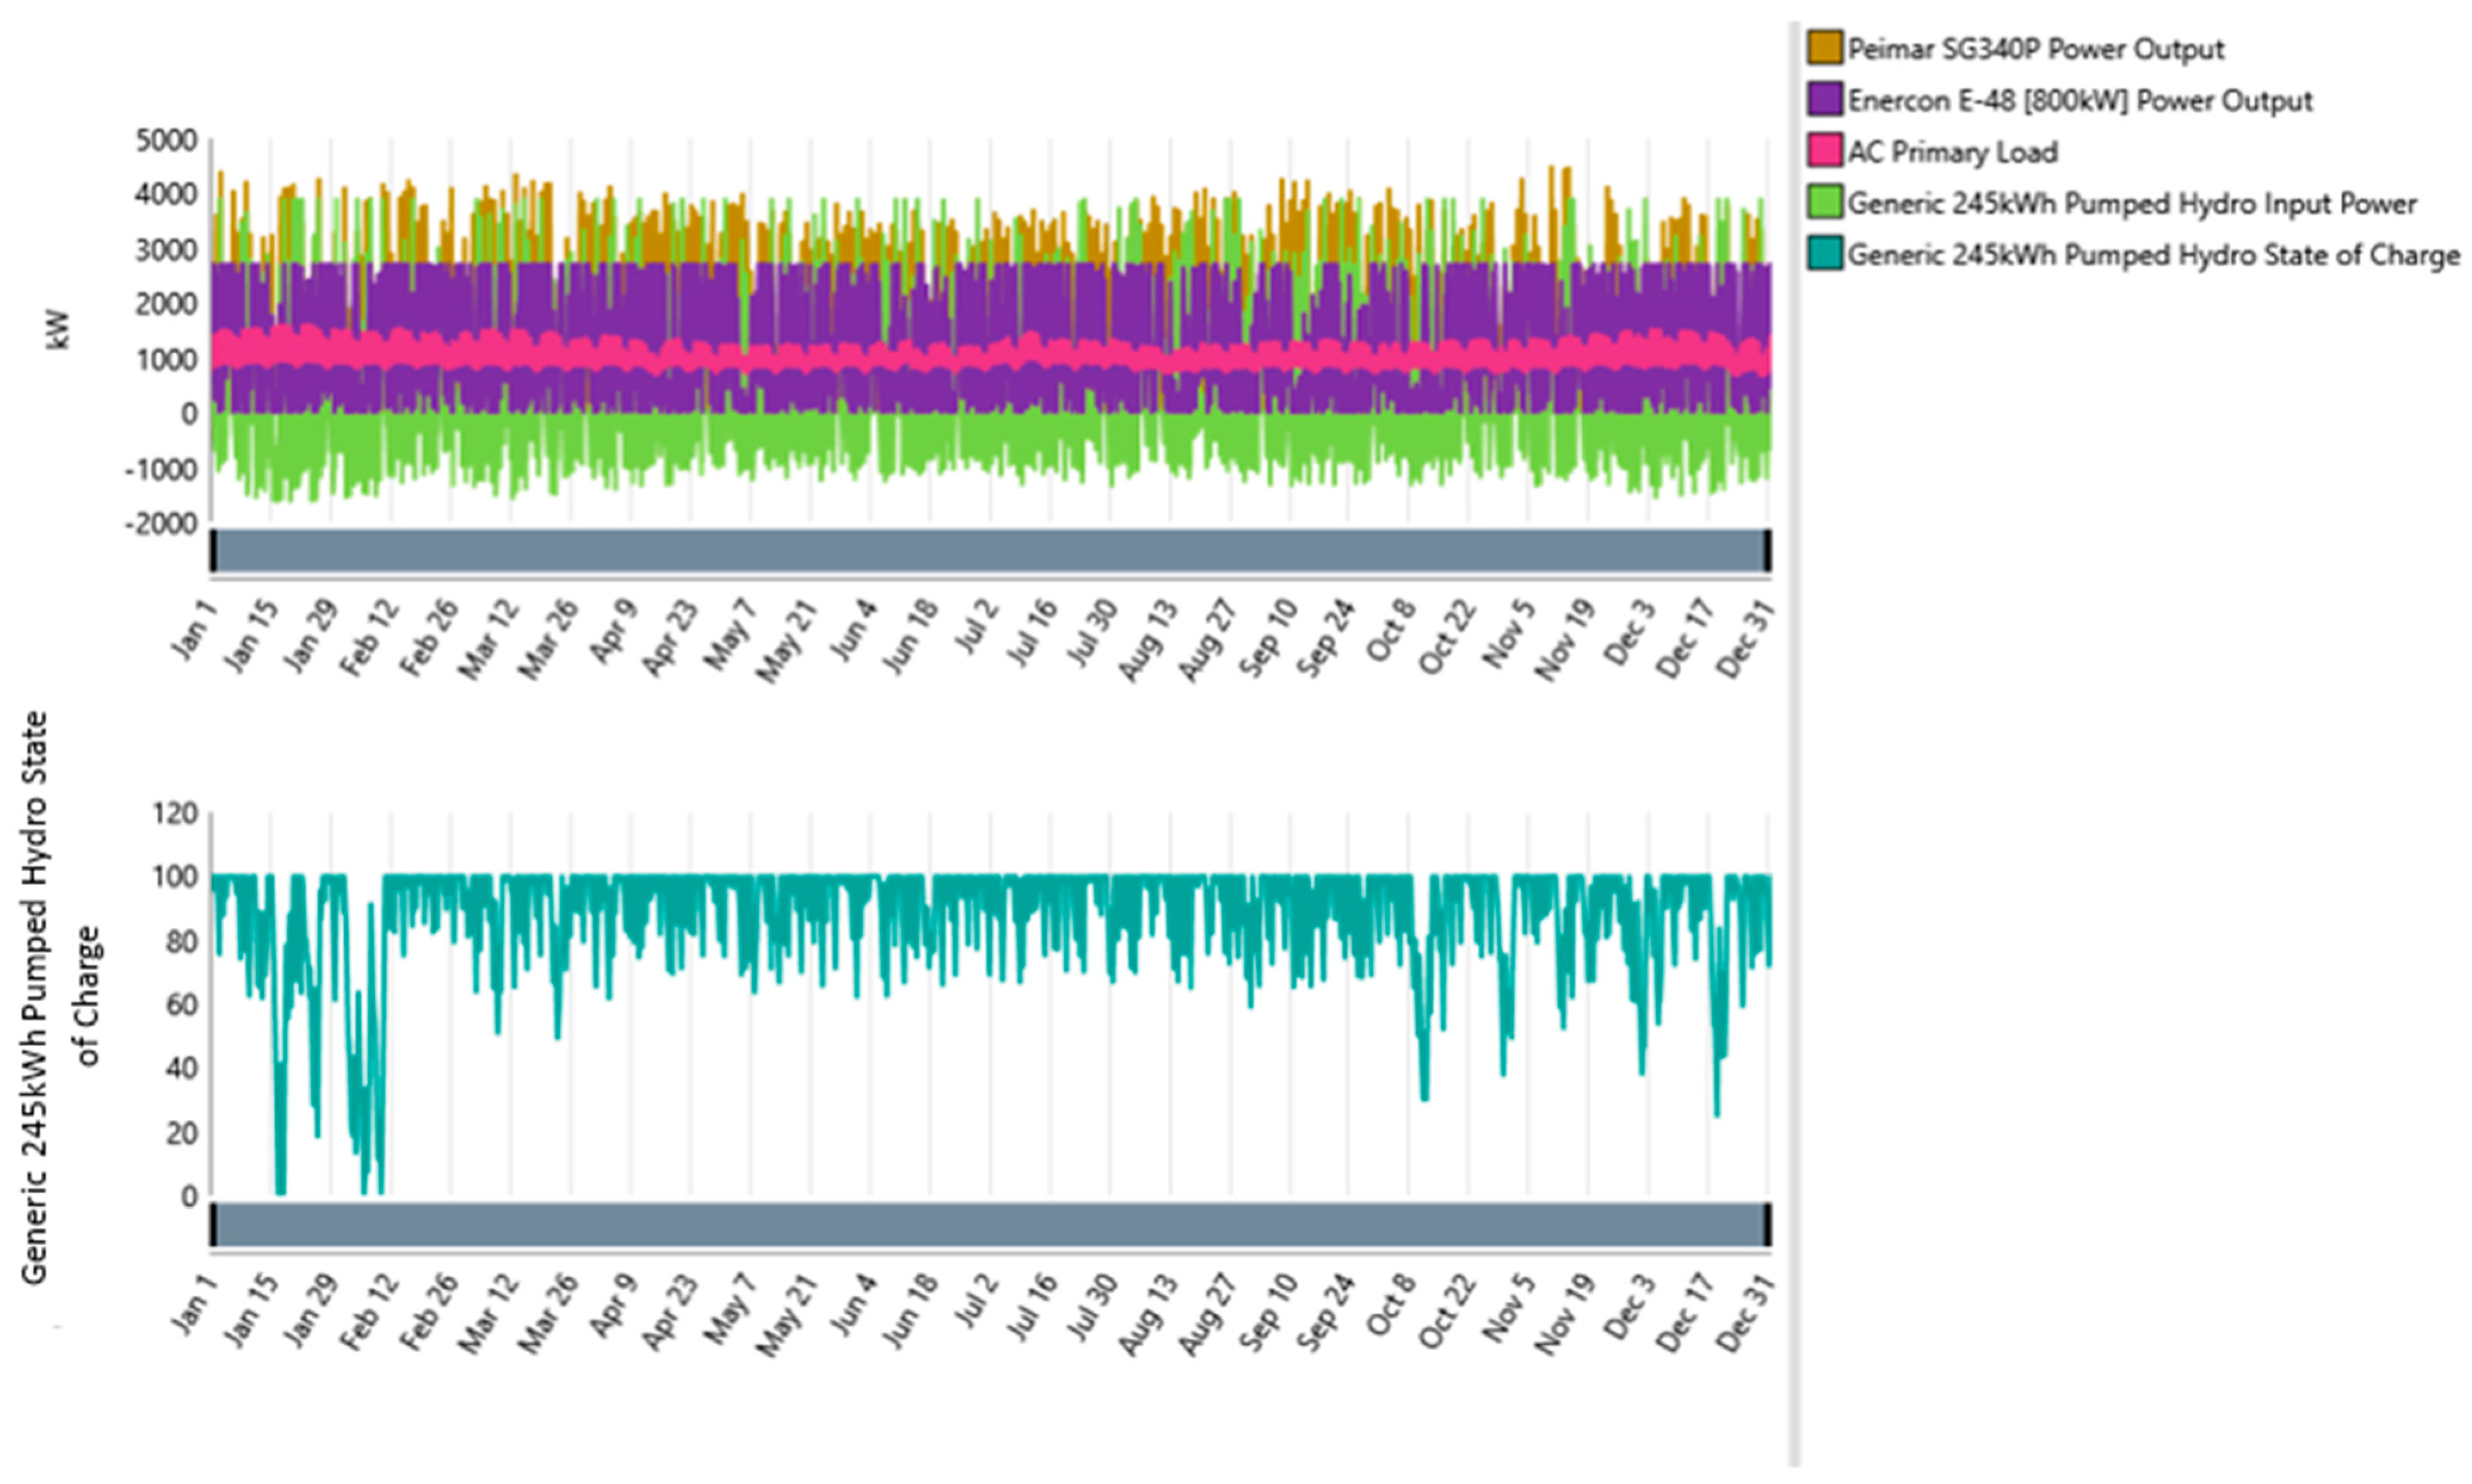Viewport: 2472px width, 1484px height.
Task: Click the middle of the bottom chart range scrollbar
Action: point(990,1225)
